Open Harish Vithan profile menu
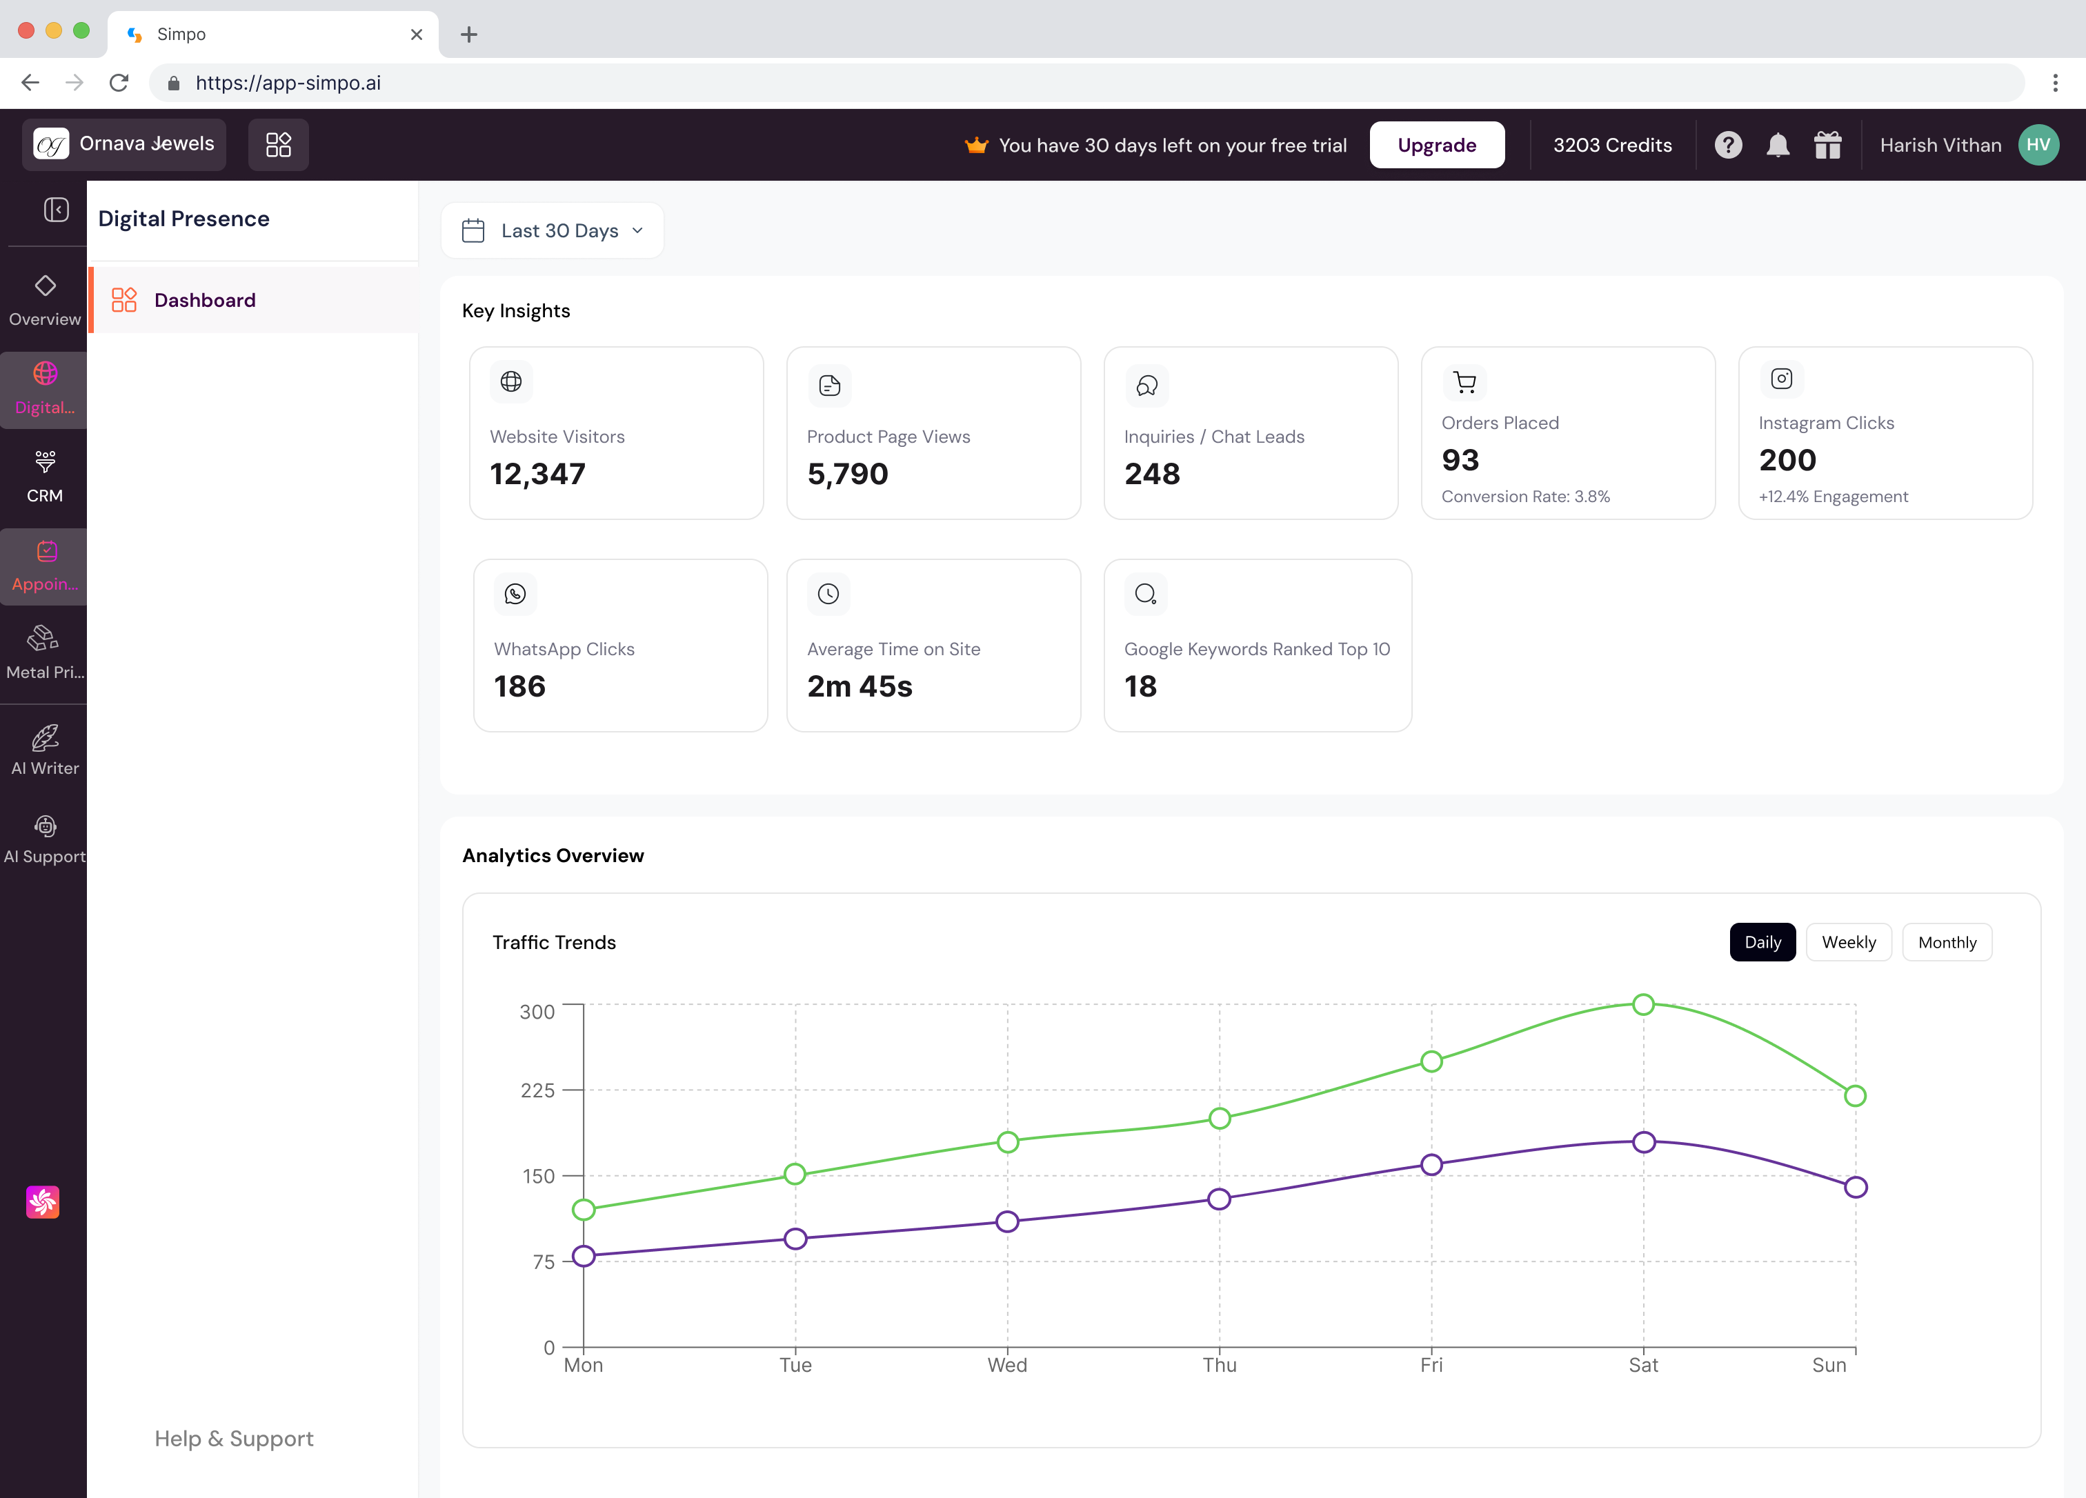 [1967, 146]
